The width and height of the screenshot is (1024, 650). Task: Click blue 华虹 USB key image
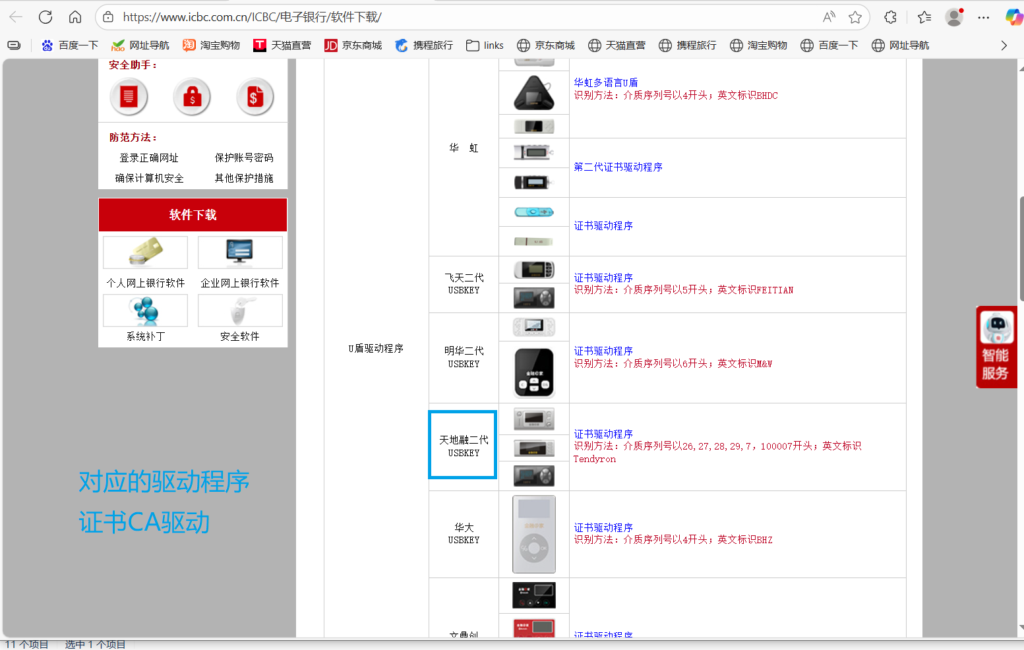click(x=534, y=212)
